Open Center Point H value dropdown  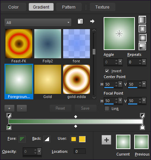point(120,84)
